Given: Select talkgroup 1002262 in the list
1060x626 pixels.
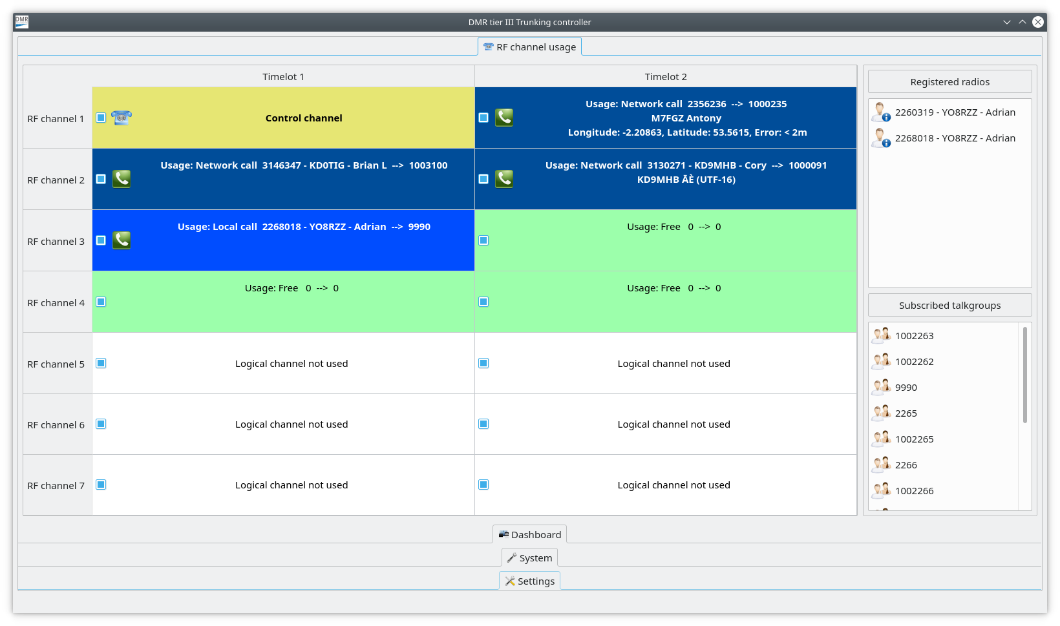Looking at the screenshot, I should pos(944,361).
